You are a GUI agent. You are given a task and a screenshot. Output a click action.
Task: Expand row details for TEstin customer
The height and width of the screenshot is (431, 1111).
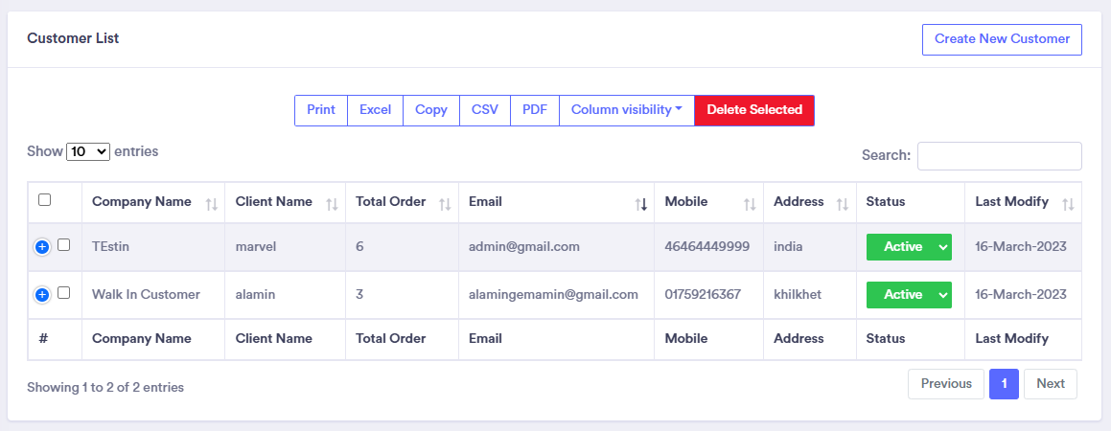point(42,247)
